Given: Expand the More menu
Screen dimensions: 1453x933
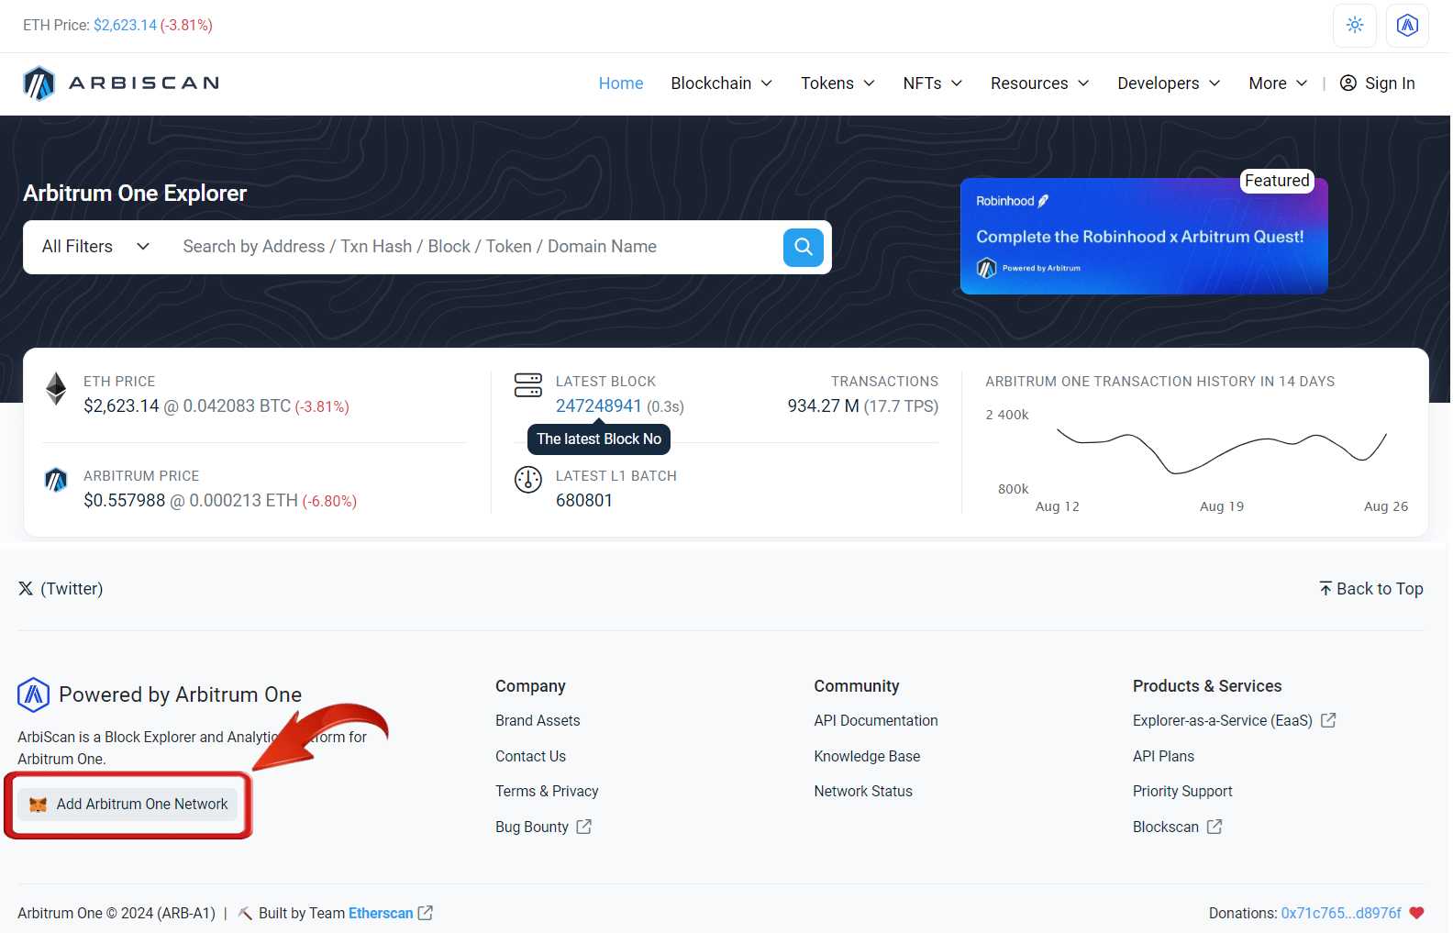Looking at the screenshot, I should [1278, 83].
